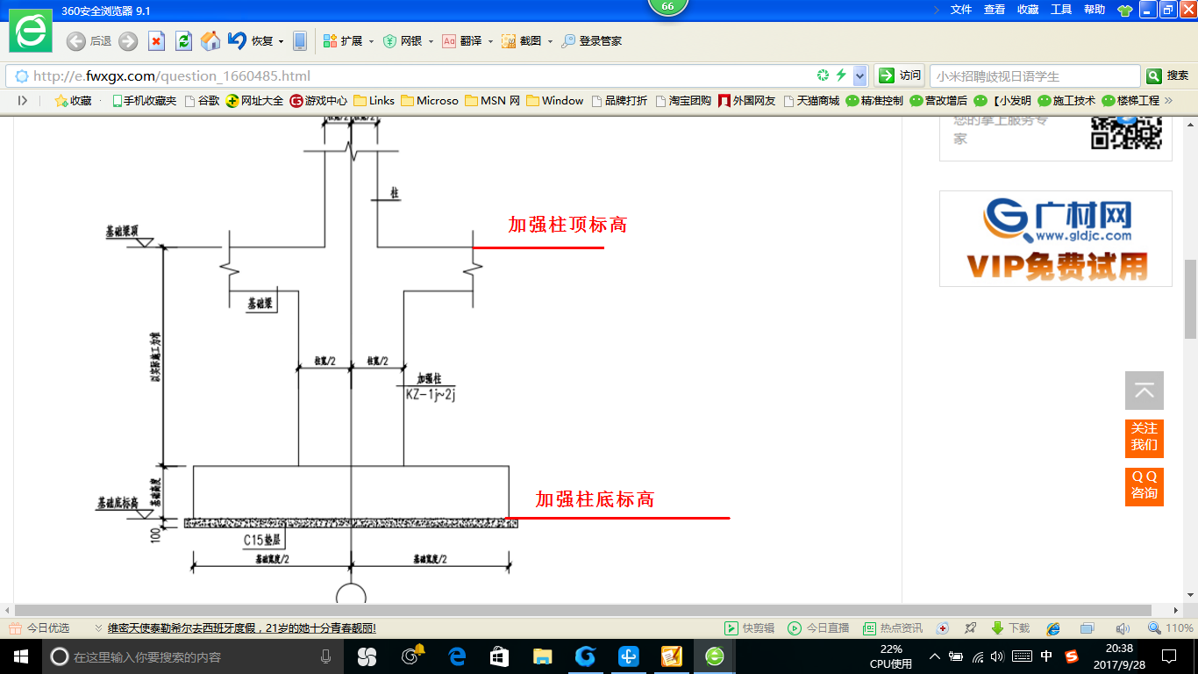Click 热点资讯 in the status bar
The image size is (1198, 674).
click(893, 628)
